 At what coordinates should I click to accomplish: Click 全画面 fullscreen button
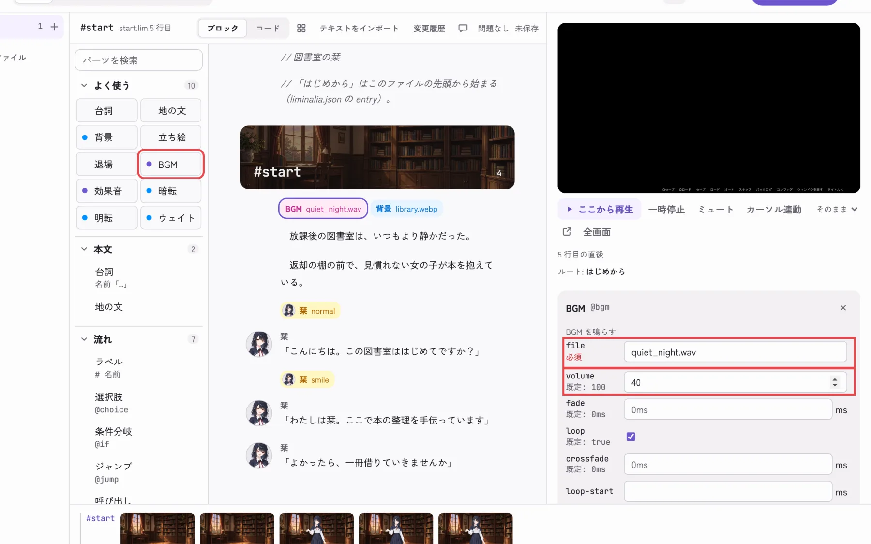pyautogui.click(x=597, y=232)
